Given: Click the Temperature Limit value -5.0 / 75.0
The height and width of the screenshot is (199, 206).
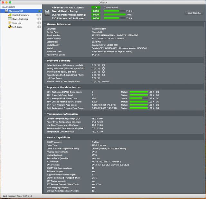Looking at the screenshot, I should [x=97, y=132].
